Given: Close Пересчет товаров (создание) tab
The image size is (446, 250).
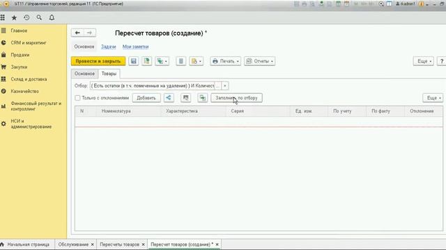Looking at the screenshot, I should pos(217,244).
